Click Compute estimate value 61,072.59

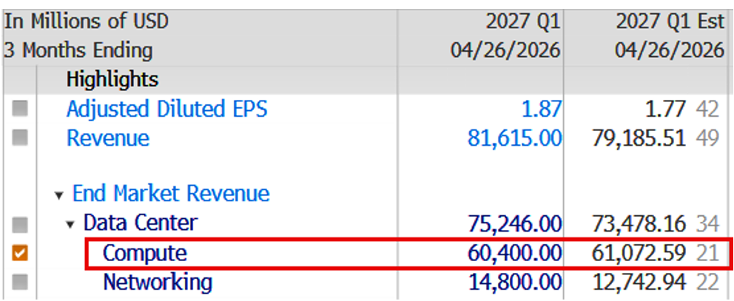tap(639, 254)
